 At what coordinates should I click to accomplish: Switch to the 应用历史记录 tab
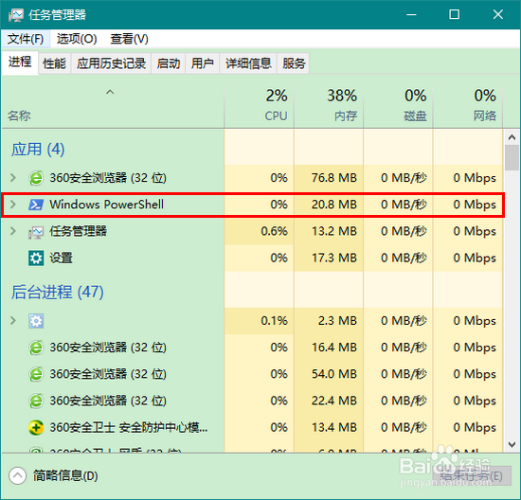click(112, 63)
